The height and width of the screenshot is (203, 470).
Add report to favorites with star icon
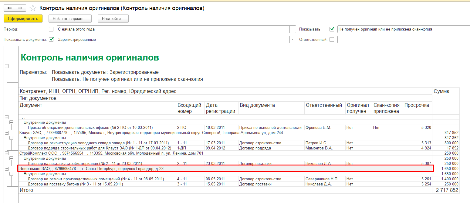33,8
